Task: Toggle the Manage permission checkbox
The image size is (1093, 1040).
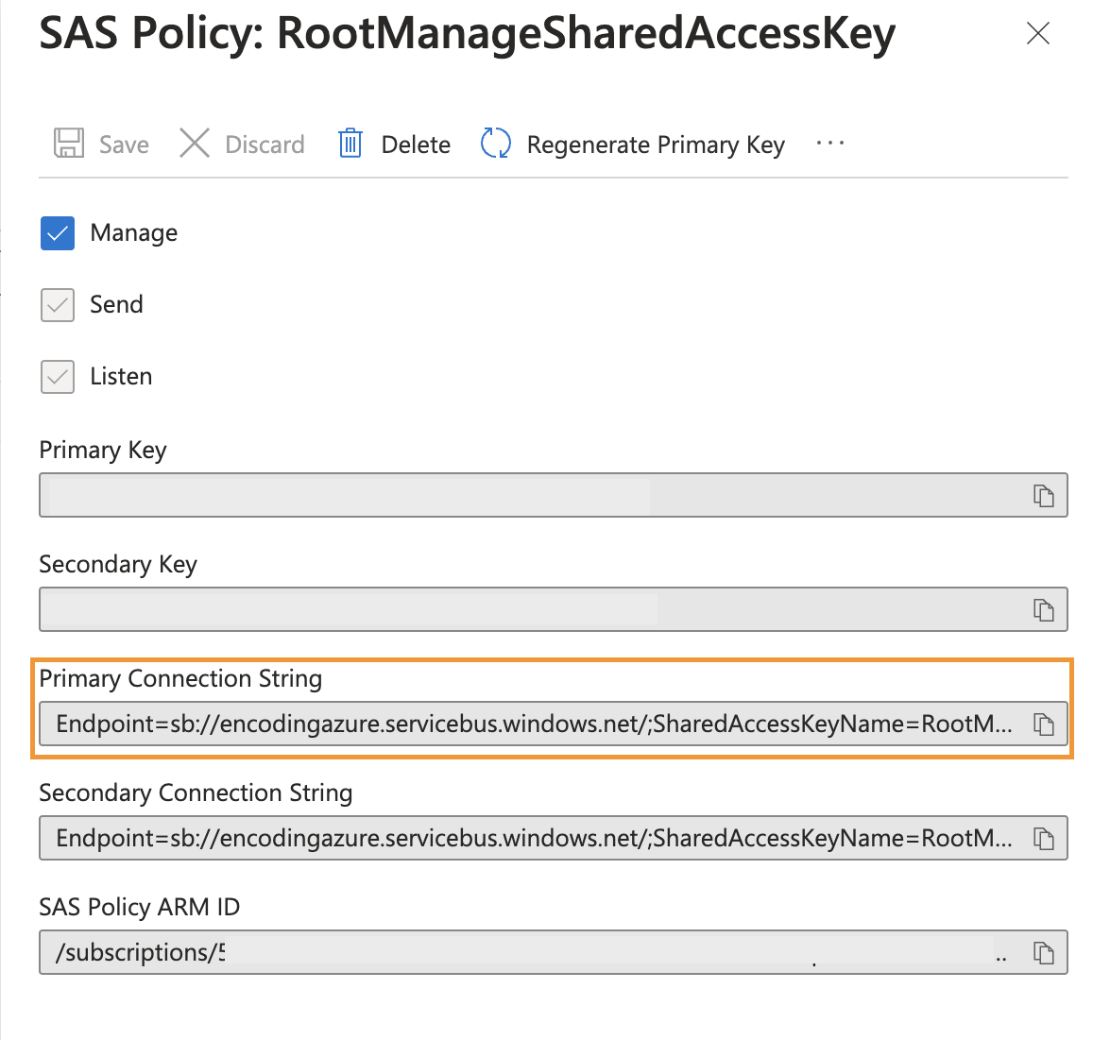Action: (57, 232)
